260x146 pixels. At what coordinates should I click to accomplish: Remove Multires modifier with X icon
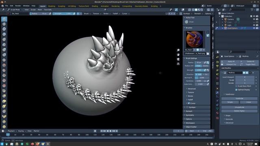click(x=253, y=73)
